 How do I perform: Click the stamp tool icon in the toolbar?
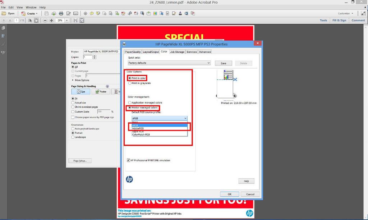click(x=180, y=14)
